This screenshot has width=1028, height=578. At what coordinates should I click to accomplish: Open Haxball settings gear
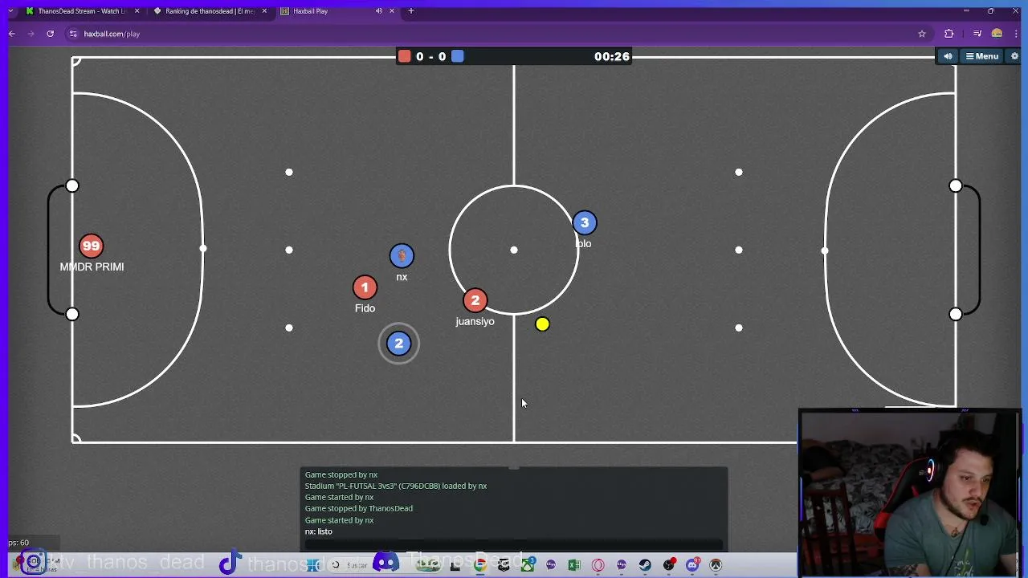click(1014, 56)
